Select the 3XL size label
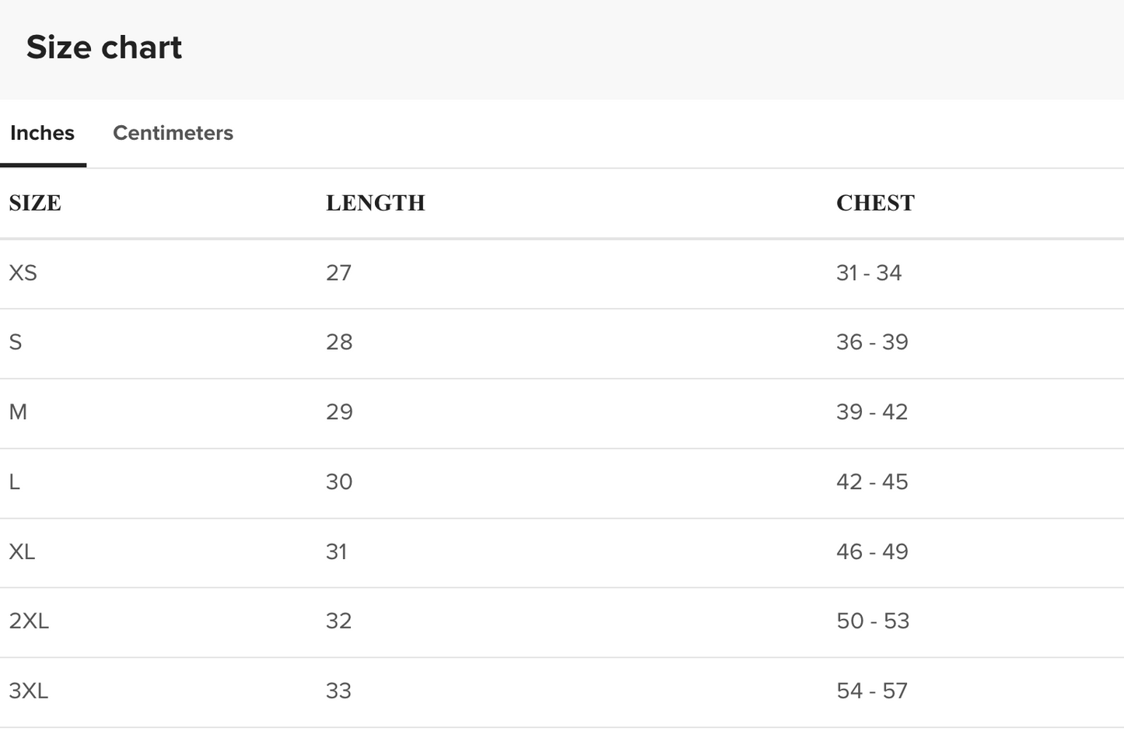Image resolution: width=1124 pixels, height=731 pixels. (x=29, y=691)
